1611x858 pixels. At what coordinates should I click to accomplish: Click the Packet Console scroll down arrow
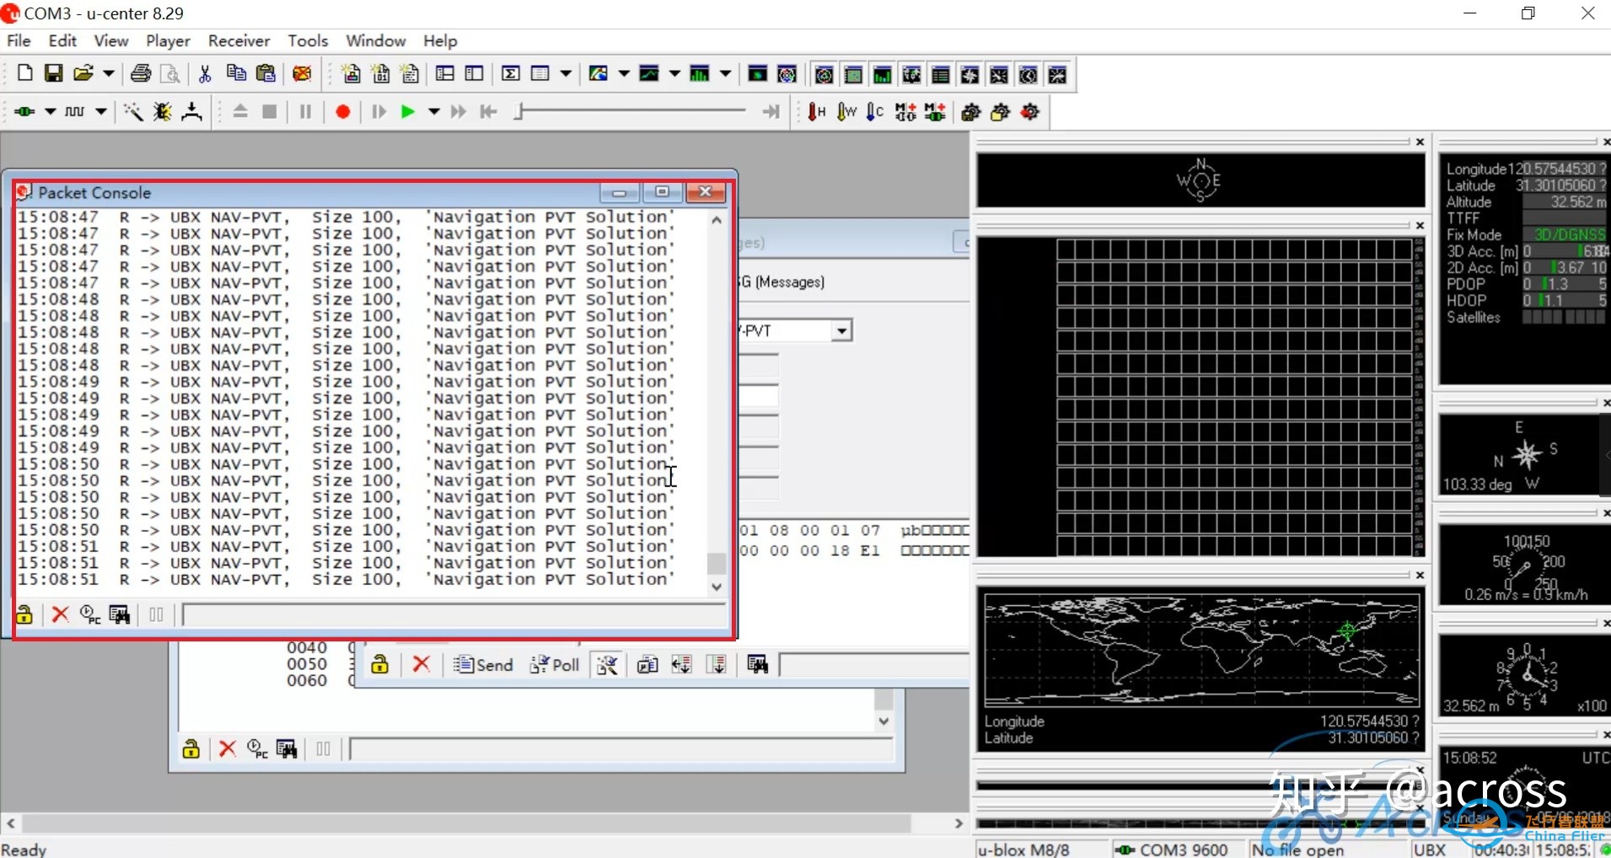pyautogui.click(x=717, y=587)
